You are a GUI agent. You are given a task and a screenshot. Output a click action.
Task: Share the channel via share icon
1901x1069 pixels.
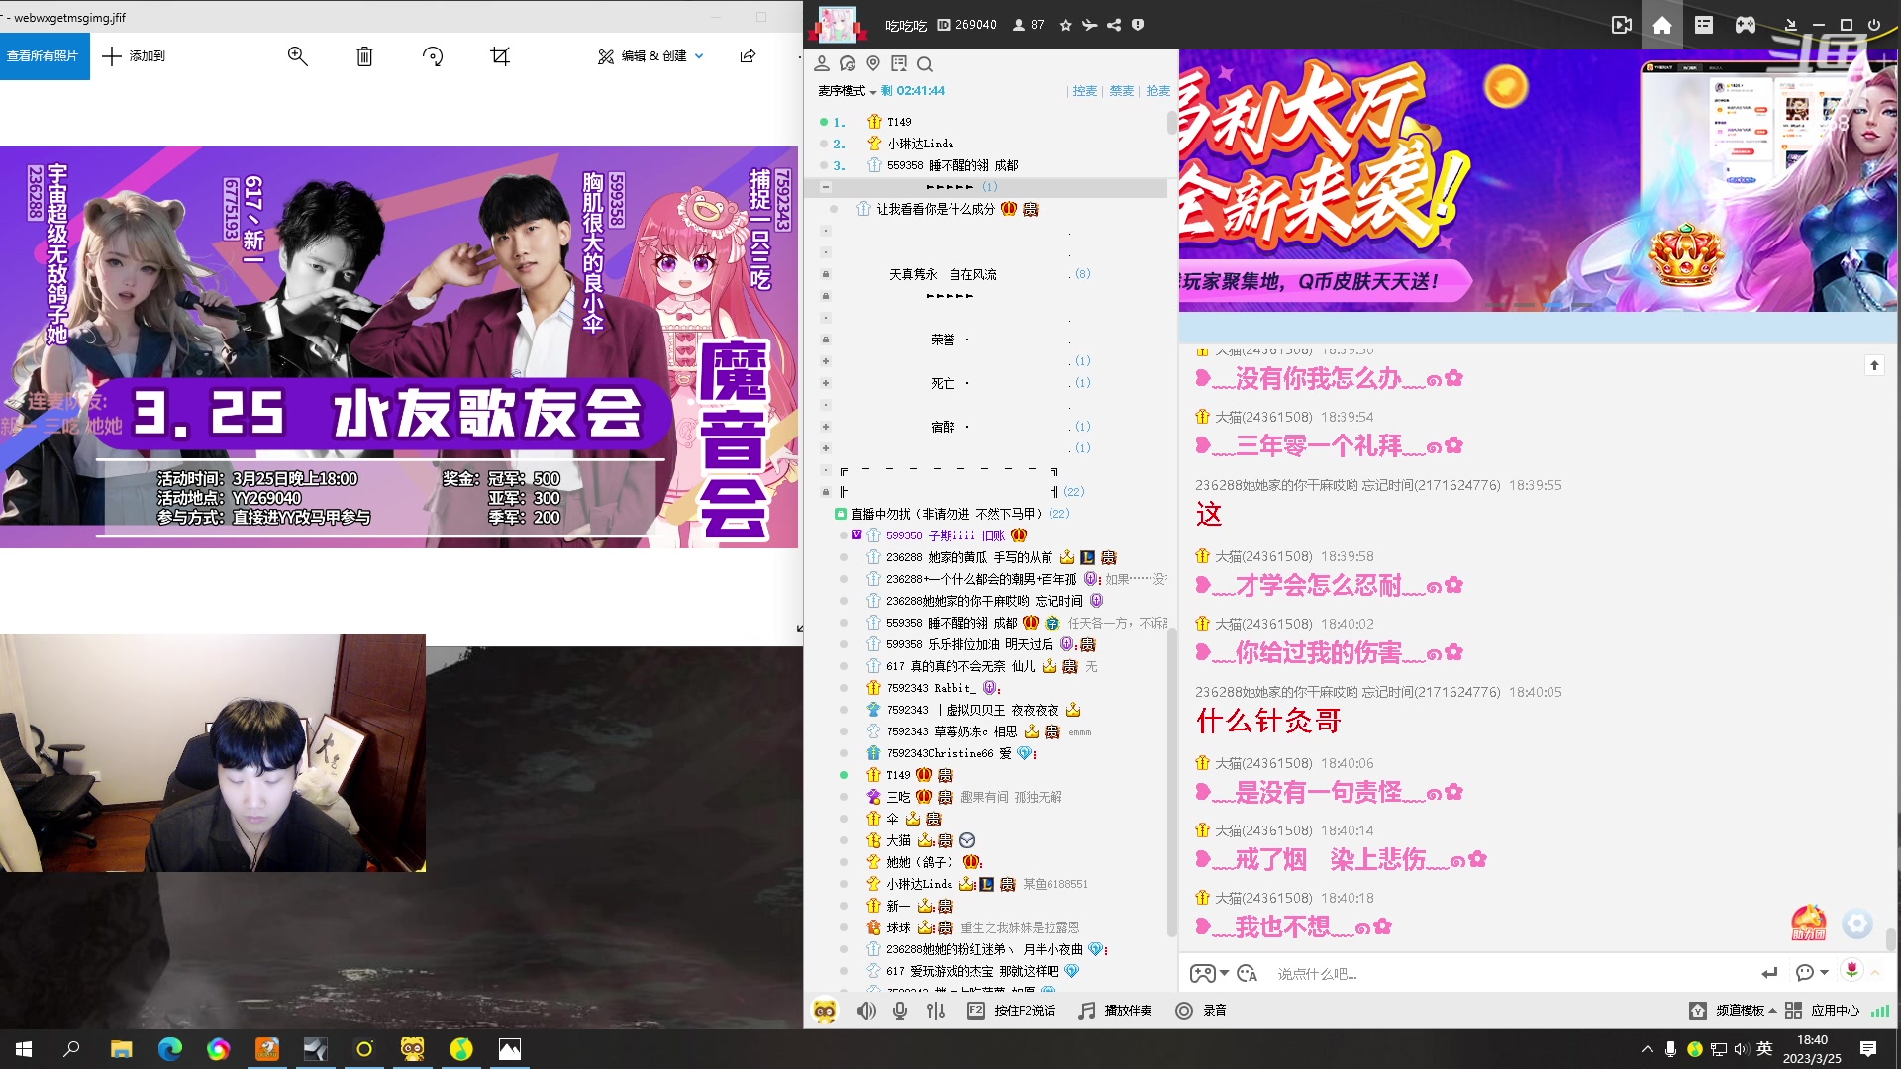pos(1114,25)
